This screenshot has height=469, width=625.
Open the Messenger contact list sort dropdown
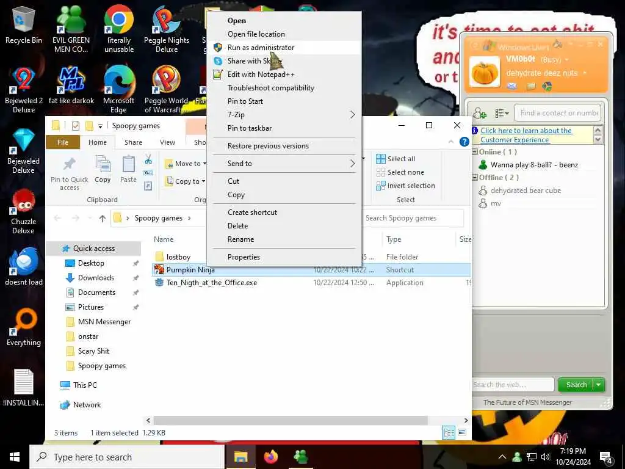tap(502, 113)
